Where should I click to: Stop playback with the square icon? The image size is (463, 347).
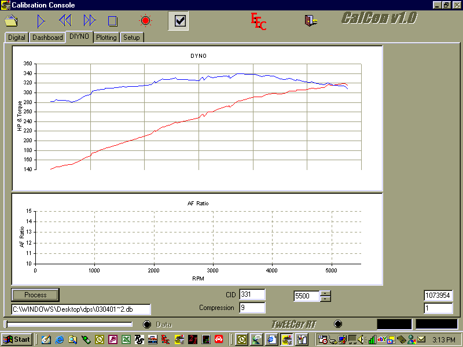tap(113, 21)
